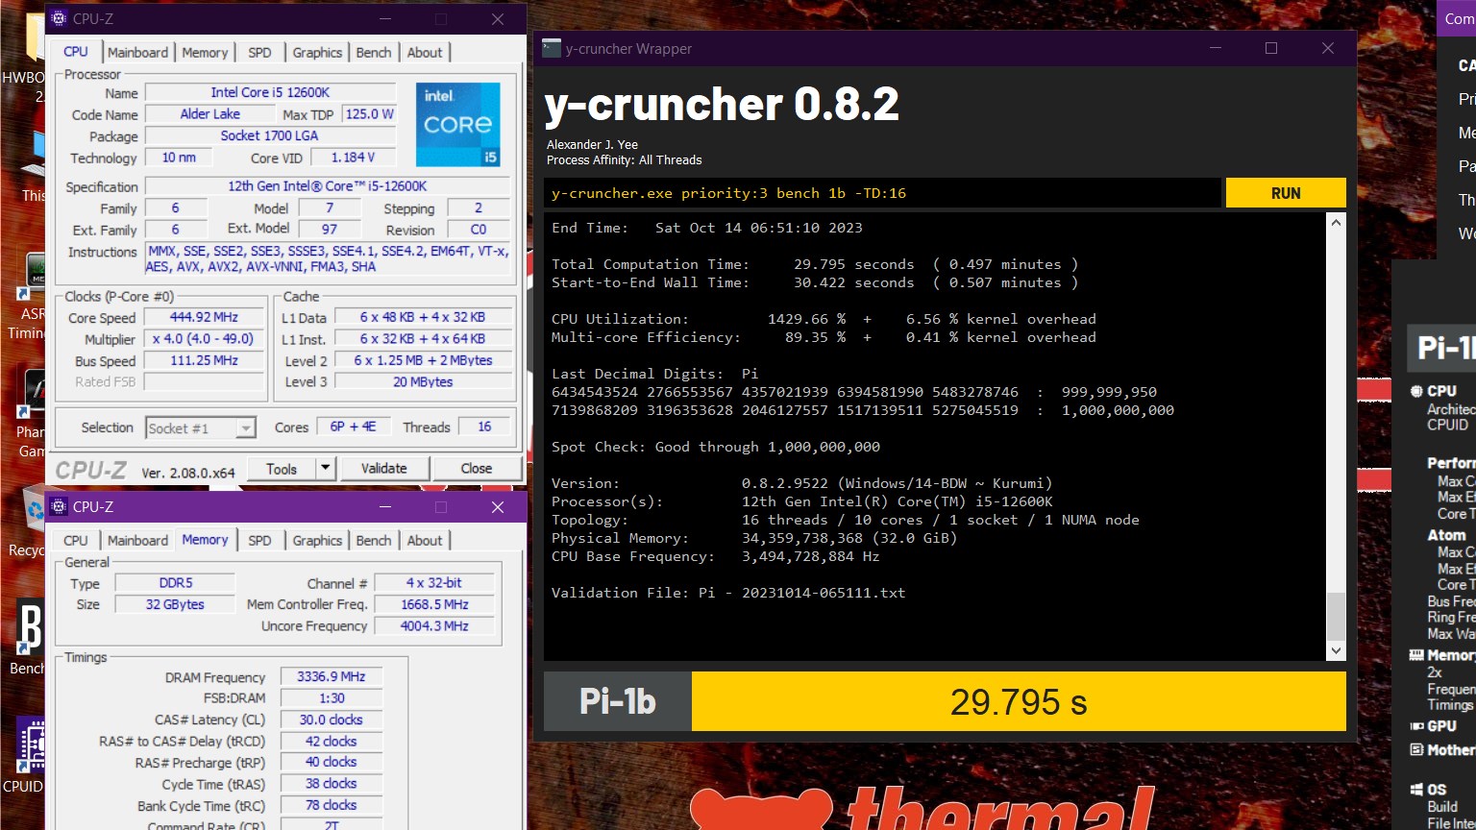1476x830 pixels.
Task: Click the Bus Speed value 111.25 MHz
Action: coord(204,360)
